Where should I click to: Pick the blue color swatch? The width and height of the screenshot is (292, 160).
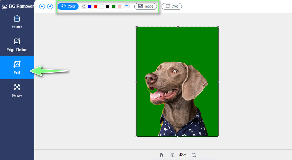coord(90,7)
